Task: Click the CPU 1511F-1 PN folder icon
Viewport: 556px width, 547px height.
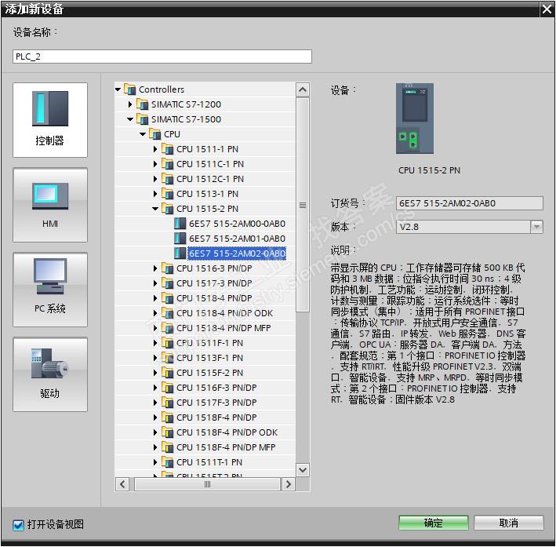Action: (167, 343)
